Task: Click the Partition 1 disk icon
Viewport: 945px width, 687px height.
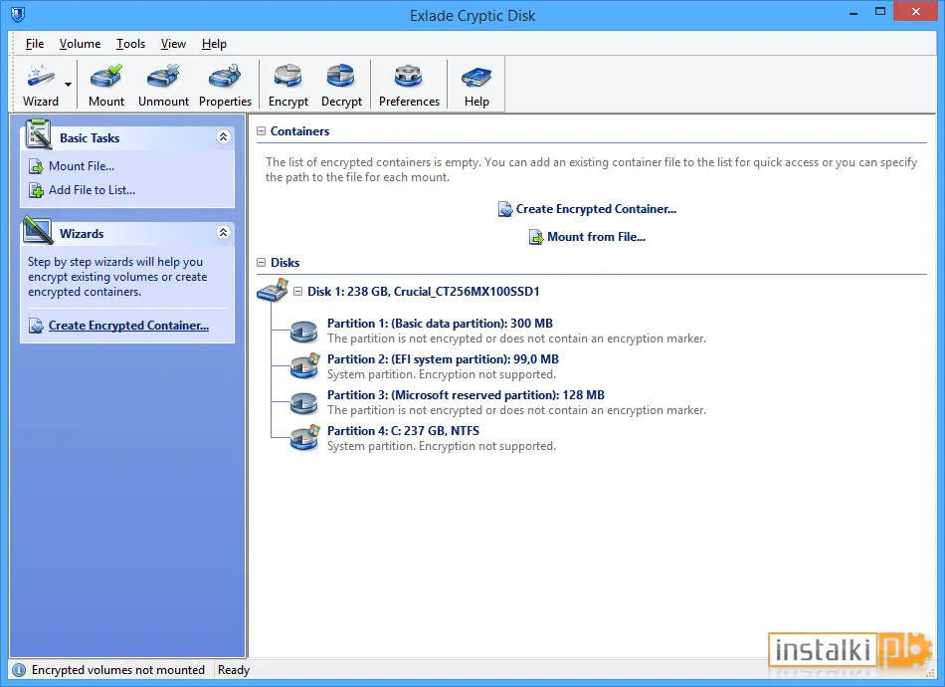Action: click(x=303, y=332)
